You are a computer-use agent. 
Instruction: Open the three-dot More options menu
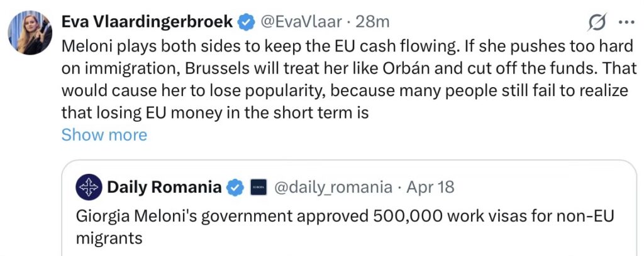pos(627,22)
